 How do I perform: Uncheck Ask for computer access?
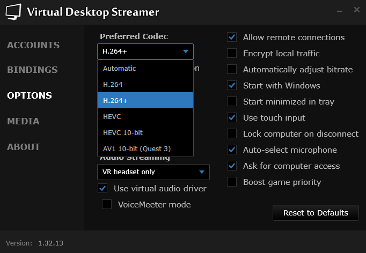232,166
